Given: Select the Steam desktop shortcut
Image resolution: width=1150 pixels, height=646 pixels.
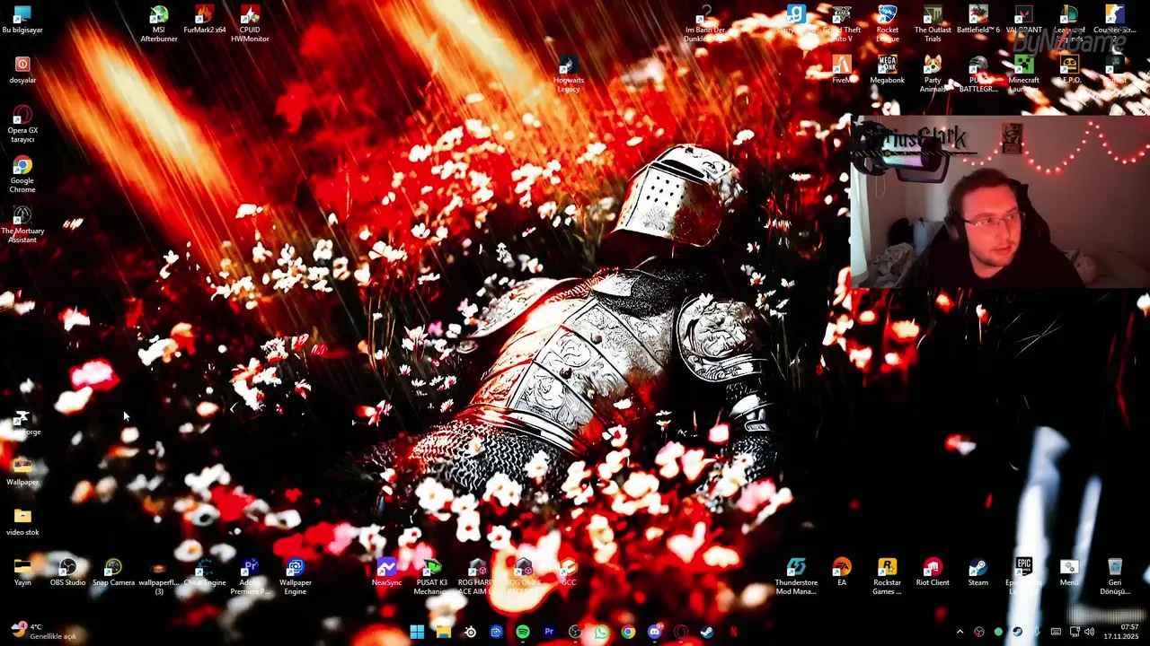Looking at the screenshot, I should click(x=978, y=572).
